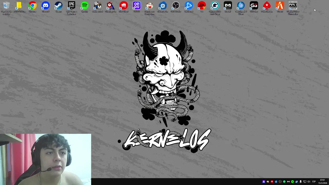This screenshot has width=329, height=185.
Task: Select the GGPoker desktop shortcut
Action: [254, 7]
